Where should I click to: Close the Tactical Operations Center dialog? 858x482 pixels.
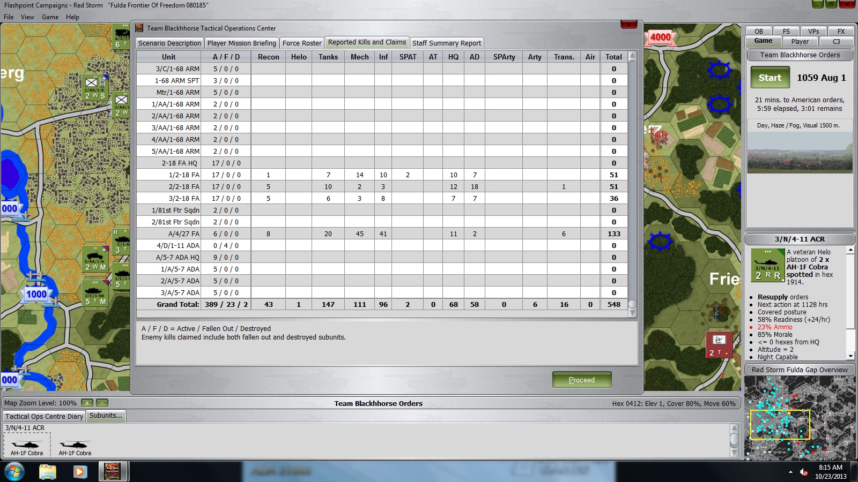tap(628, 25)
